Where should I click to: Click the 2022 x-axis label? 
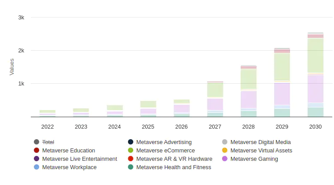tap(48, 126)
